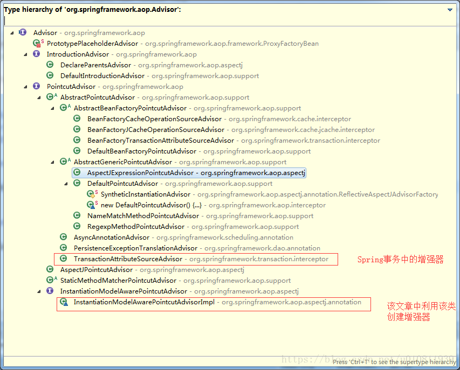Click the DefaultIntroductionAdvisor class icon
The height and width of the screenshot is (370, 460).
[50, 75]
